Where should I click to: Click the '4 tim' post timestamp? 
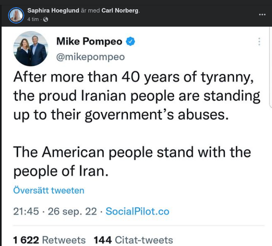point(33,19)
